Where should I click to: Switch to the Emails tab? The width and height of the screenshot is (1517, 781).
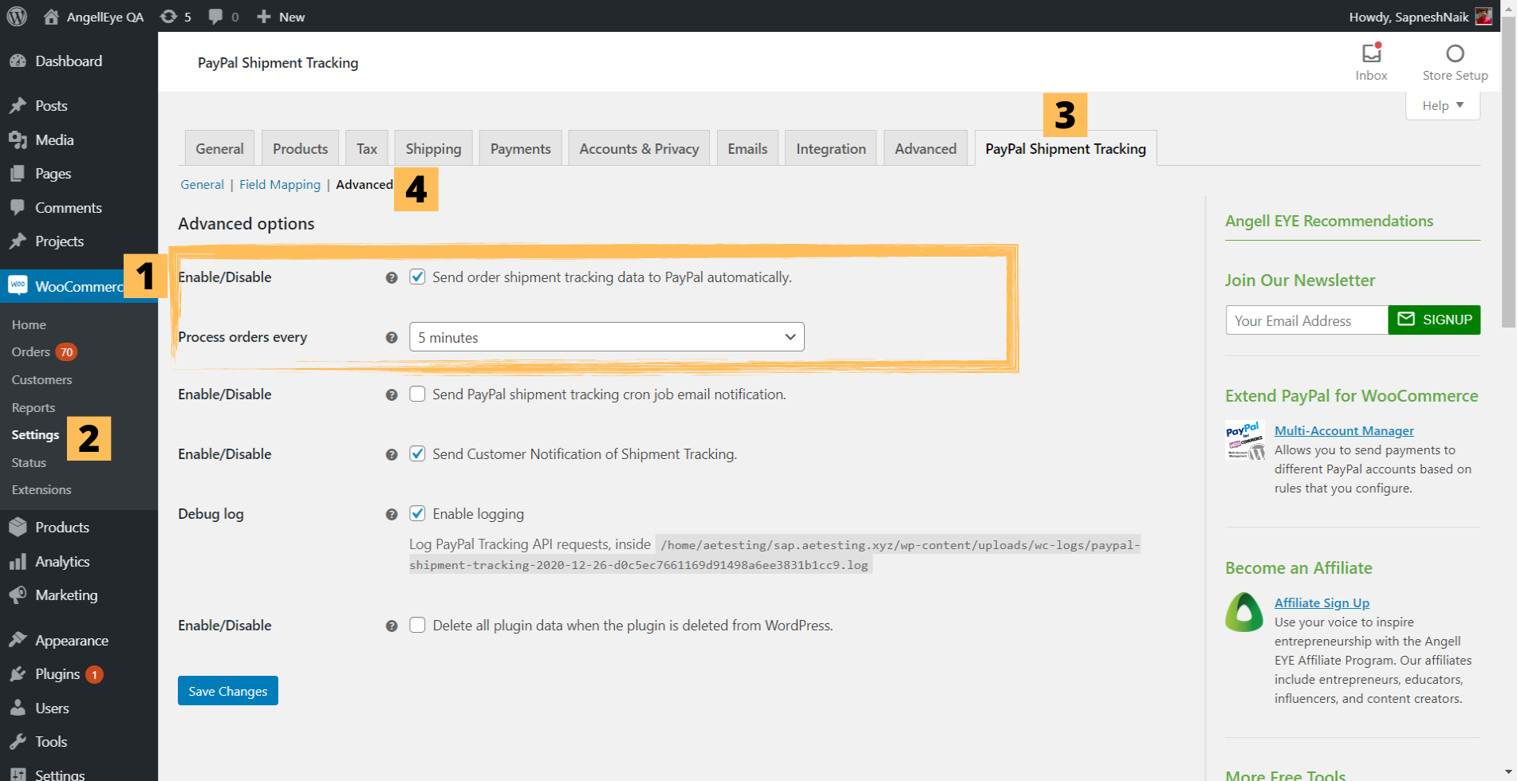click(747, 148)
